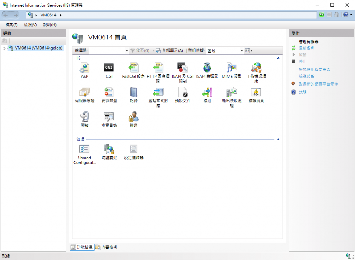
Task: Click the Forward navigation arrow
Action: 16,15
